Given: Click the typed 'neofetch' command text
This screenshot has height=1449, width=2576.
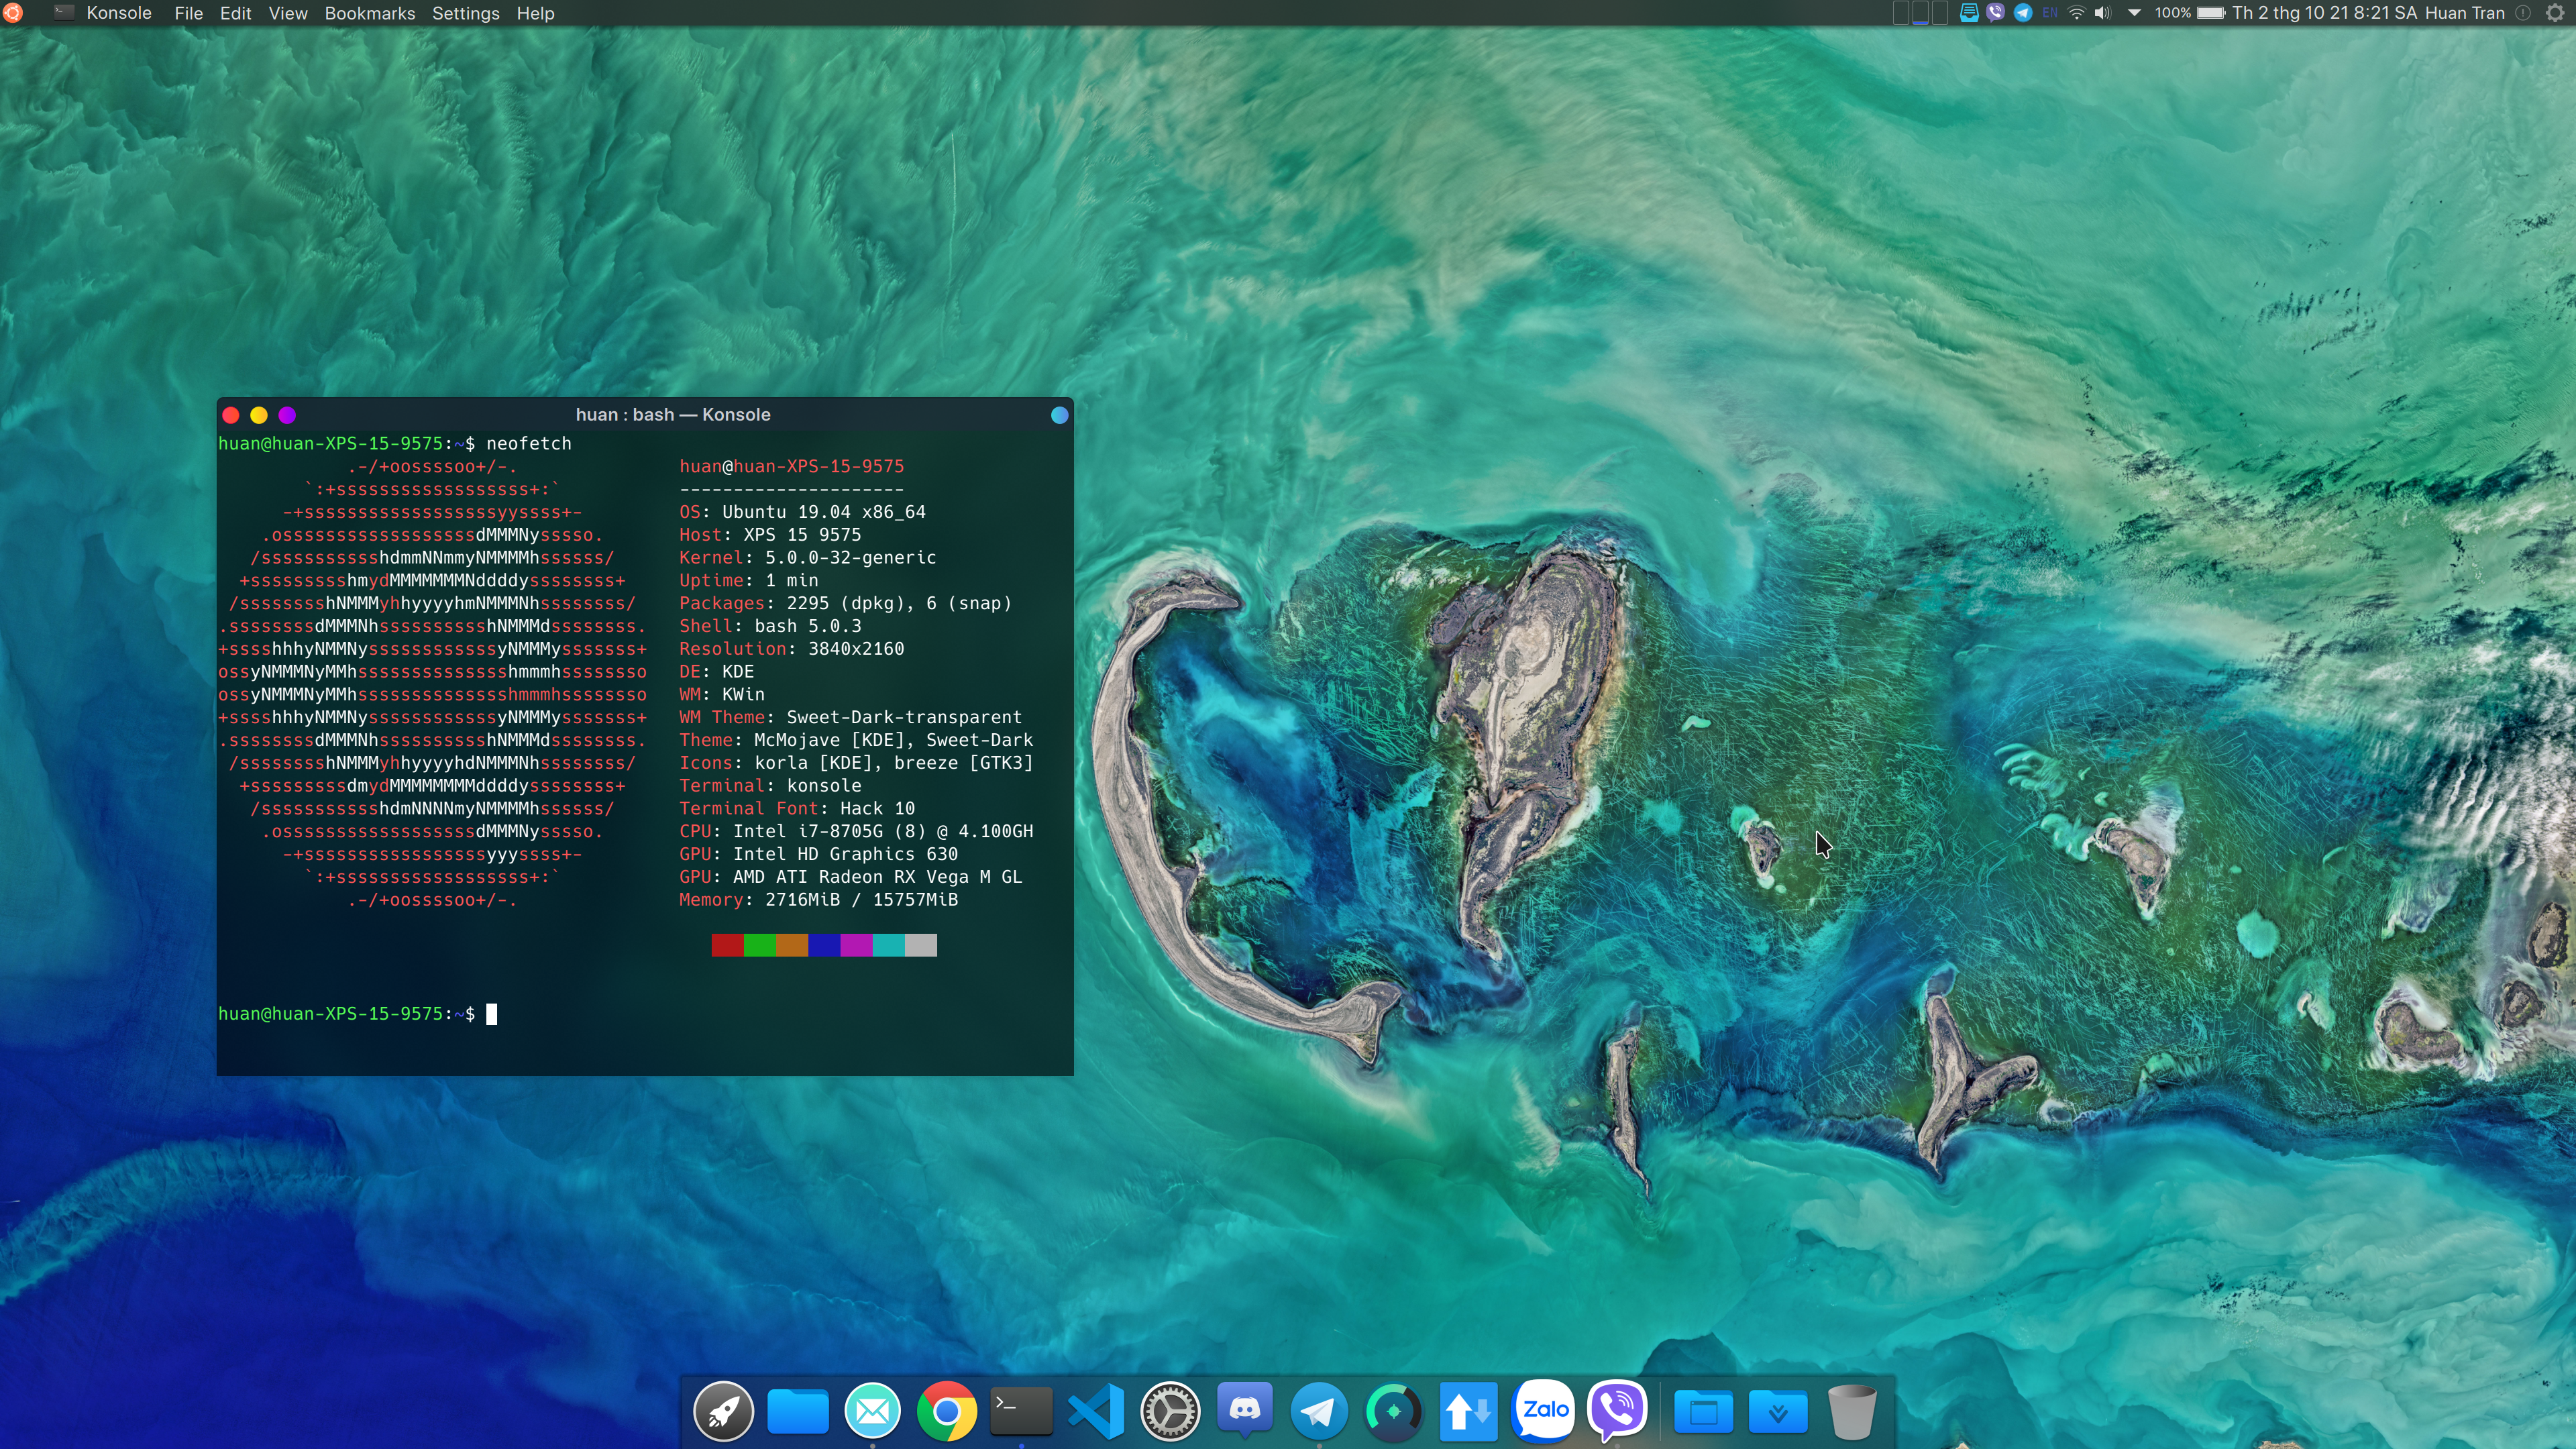Looking at the screenshot, I should click(529, 443).
